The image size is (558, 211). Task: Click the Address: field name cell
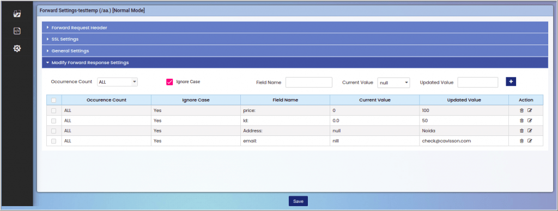coord(286,131)
